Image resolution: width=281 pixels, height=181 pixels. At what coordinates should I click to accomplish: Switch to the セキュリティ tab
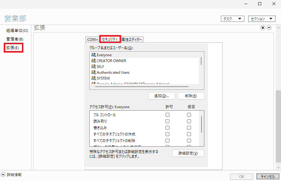pos(110,39)
